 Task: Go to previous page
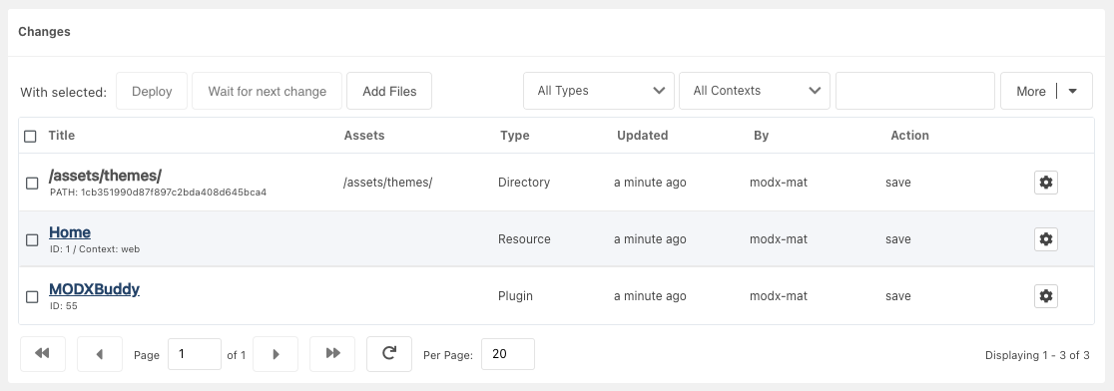100,354
